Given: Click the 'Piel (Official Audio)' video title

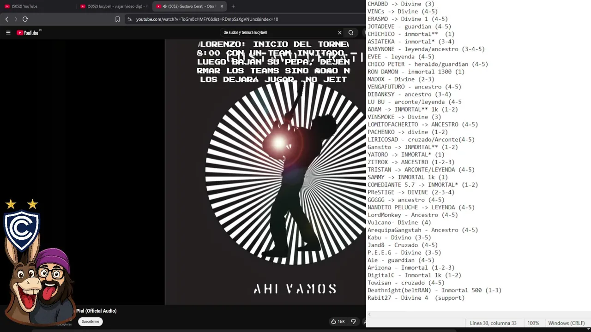Looking at the screenshot, I should (96, 311).
